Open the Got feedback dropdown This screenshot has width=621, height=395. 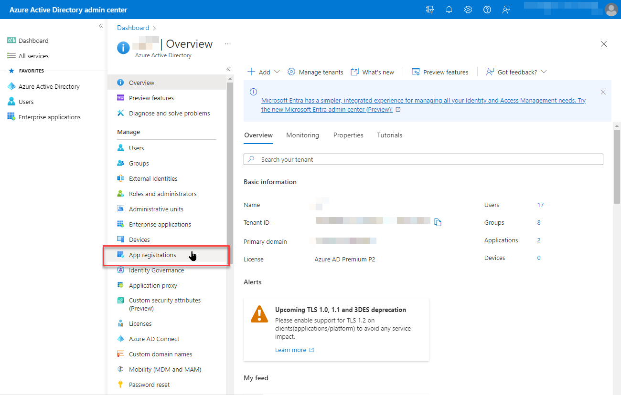click(516, 72)
